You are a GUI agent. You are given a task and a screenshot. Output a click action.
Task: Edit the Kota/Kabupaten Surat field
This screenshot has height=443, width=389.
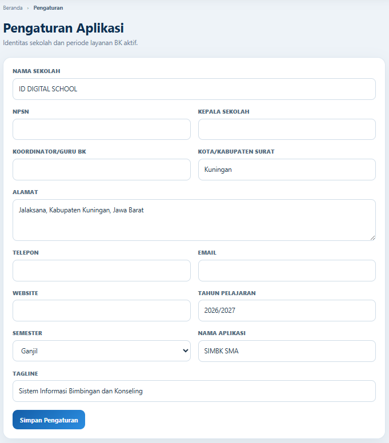pyautogui.click(x=287, y=170)
